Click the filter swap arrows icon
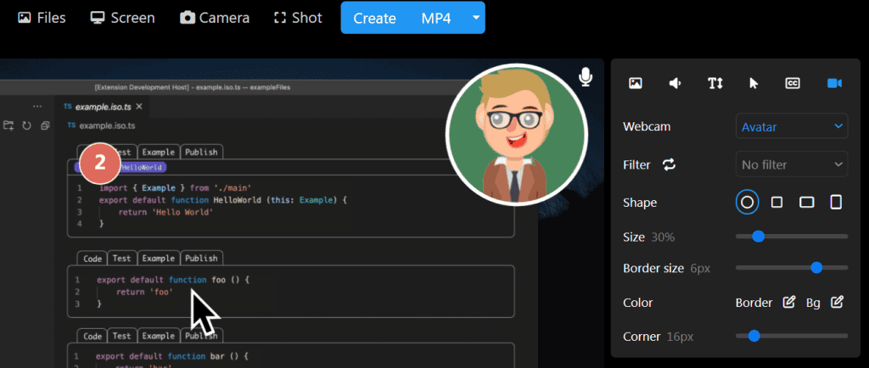 click(670, 164)
